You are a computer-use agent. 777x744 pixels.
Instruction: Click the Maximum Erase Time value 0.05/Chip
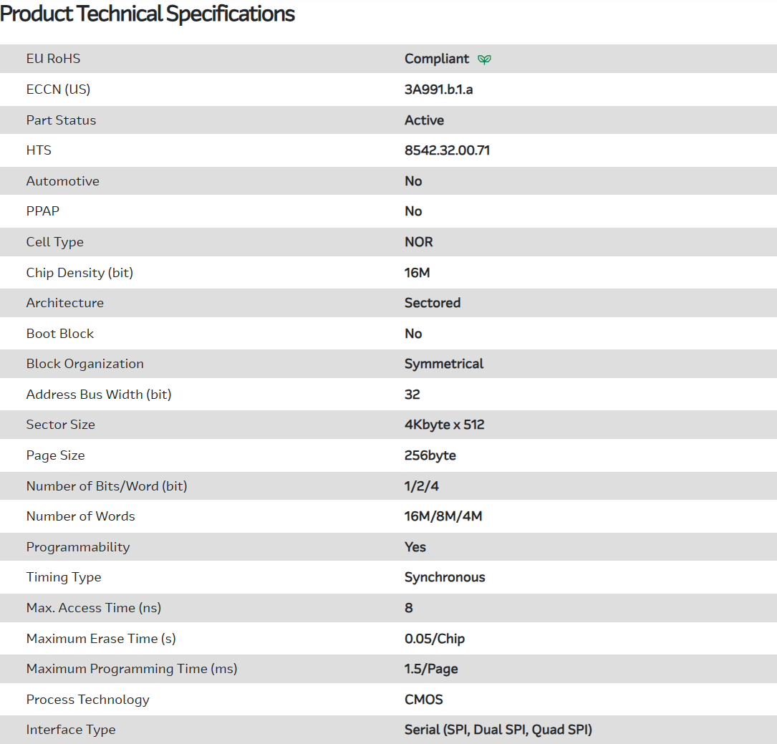click(434, 639)
